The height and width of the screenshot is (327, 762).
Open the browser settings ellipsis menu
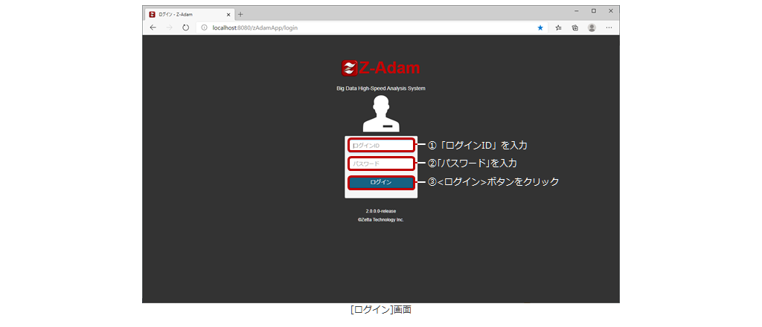tap(609, 27)
